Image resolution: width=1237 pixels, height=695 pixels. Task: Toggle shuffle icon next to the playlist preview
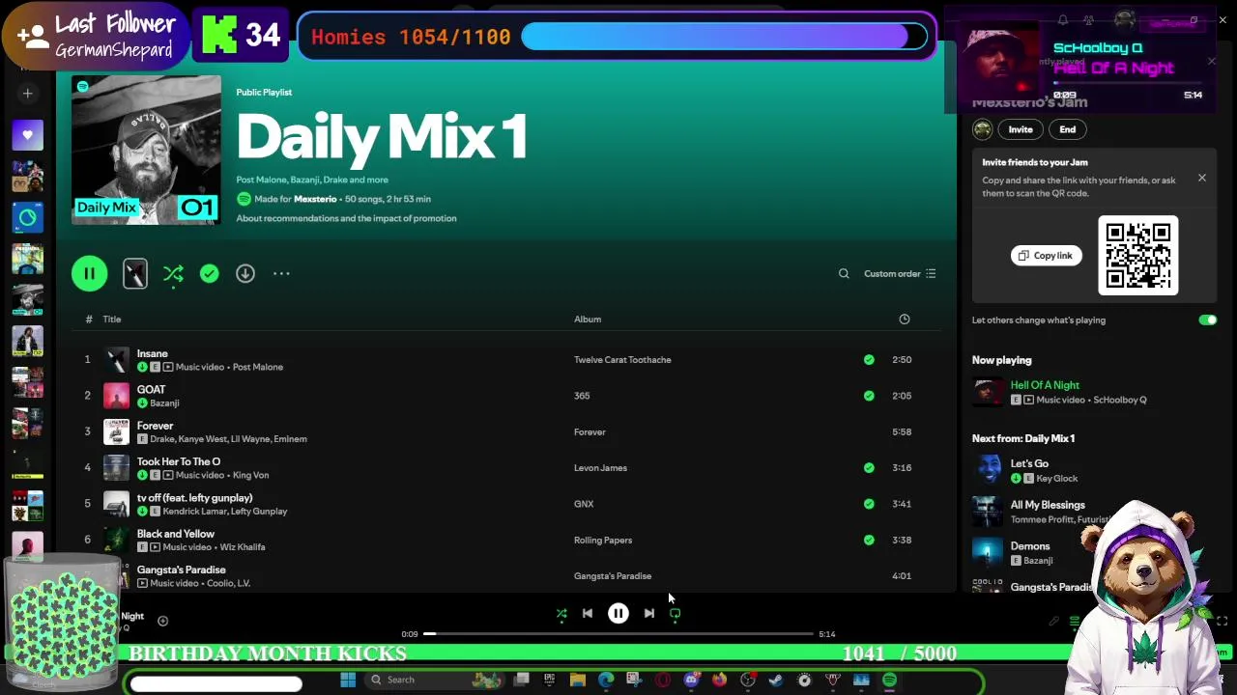173,274
